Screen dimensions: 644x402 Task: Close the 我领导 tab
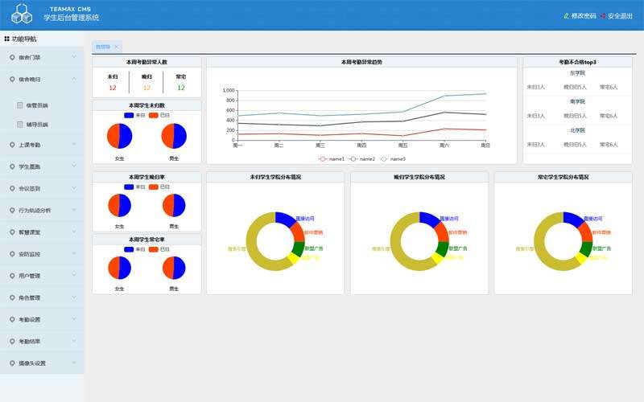116,47
